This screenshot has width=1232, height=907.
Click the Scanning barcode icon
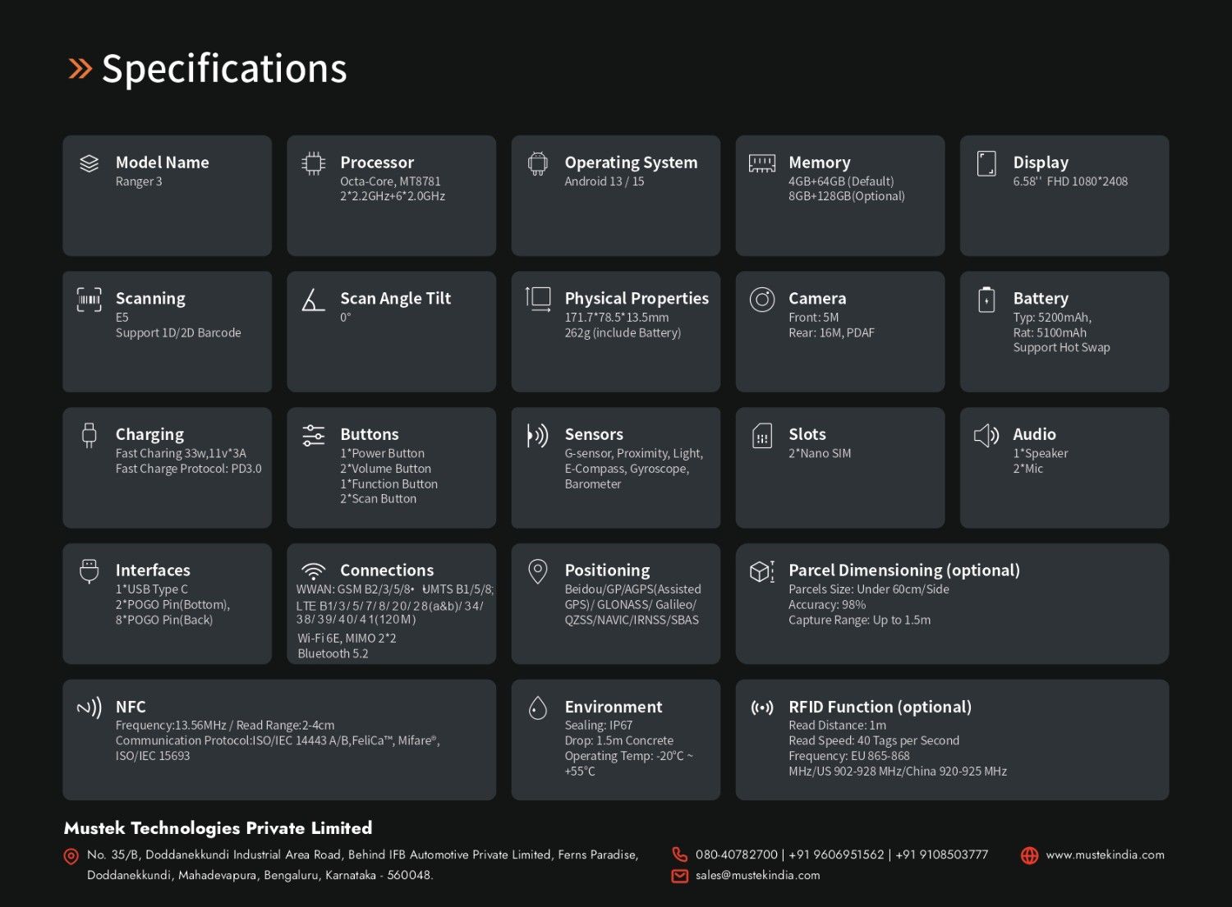point(89,300)
